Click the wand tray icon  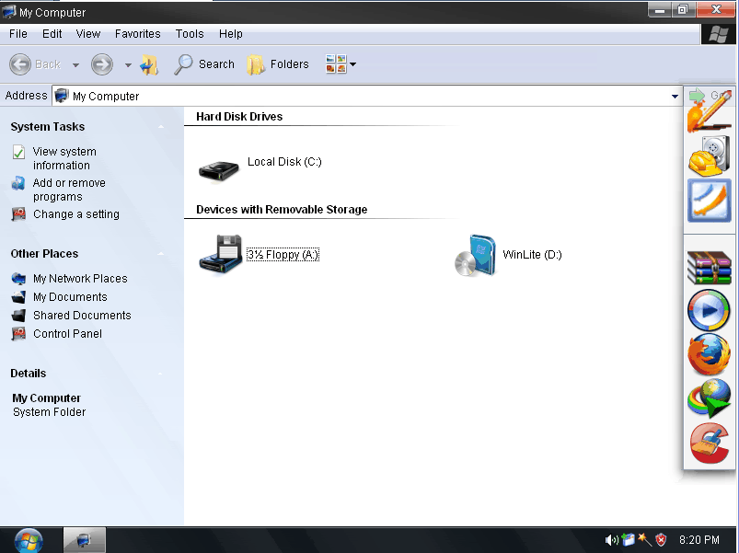(x=644, y=540)
